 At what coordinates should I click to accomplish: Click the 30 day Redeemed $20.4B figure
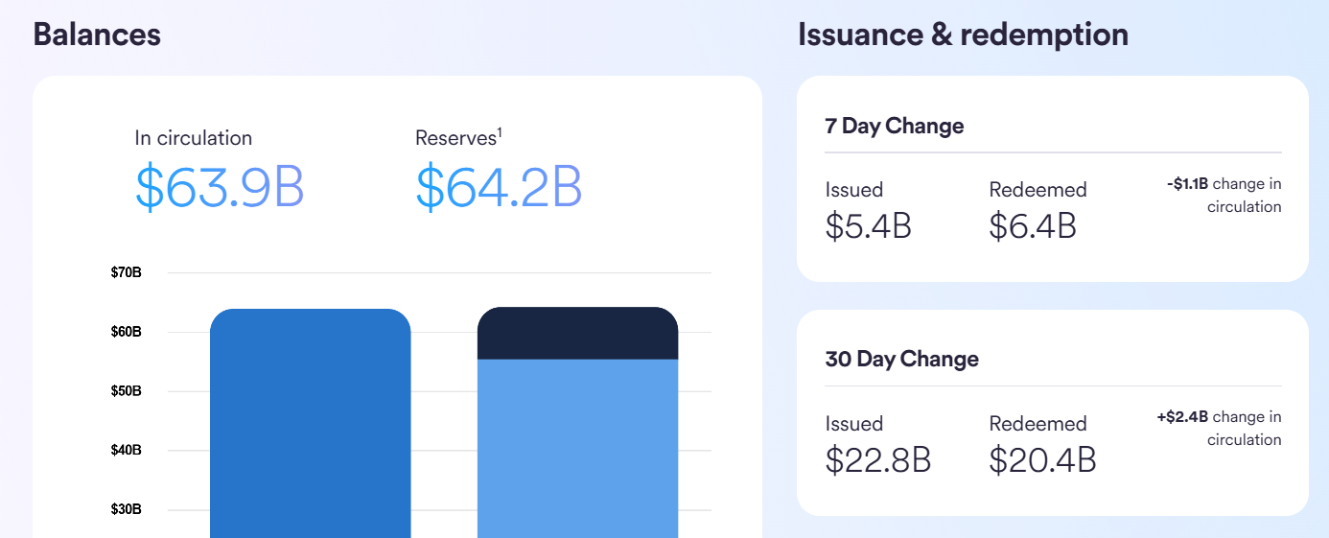(1042, 459)
